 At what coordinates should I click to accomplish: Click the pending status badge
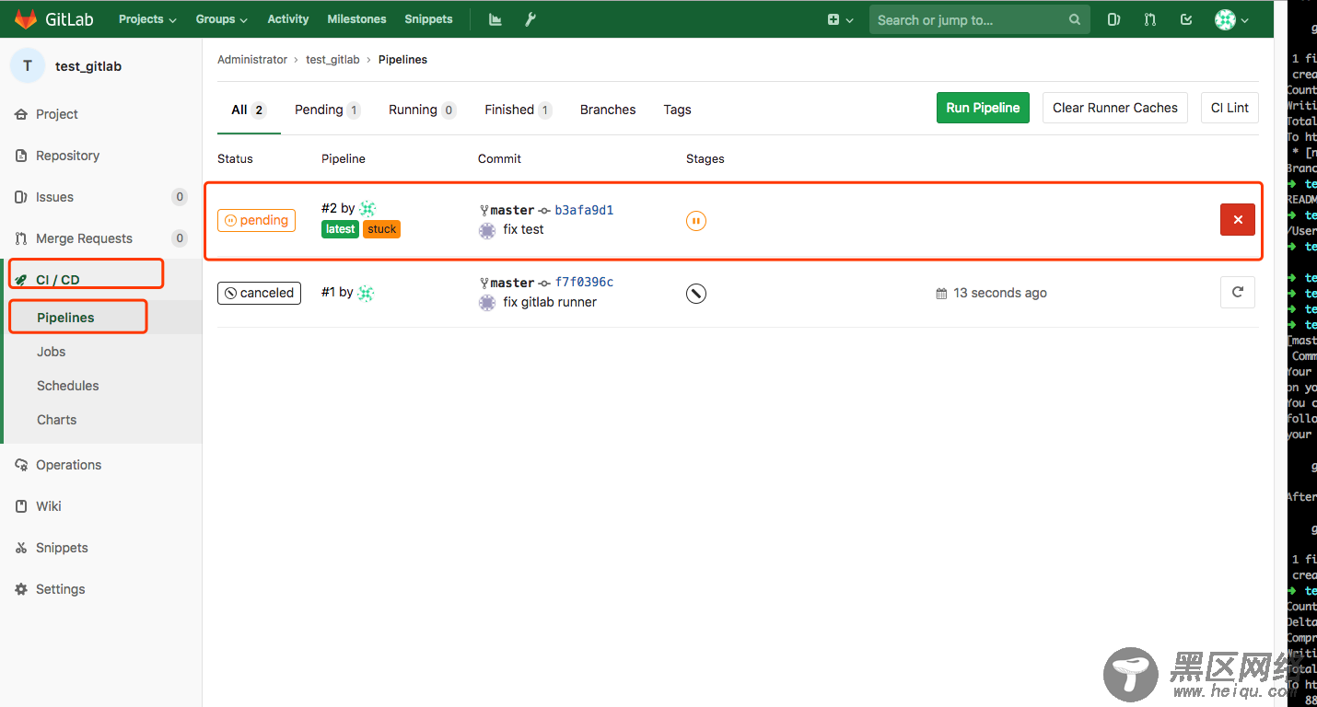[x=256, y=220]
